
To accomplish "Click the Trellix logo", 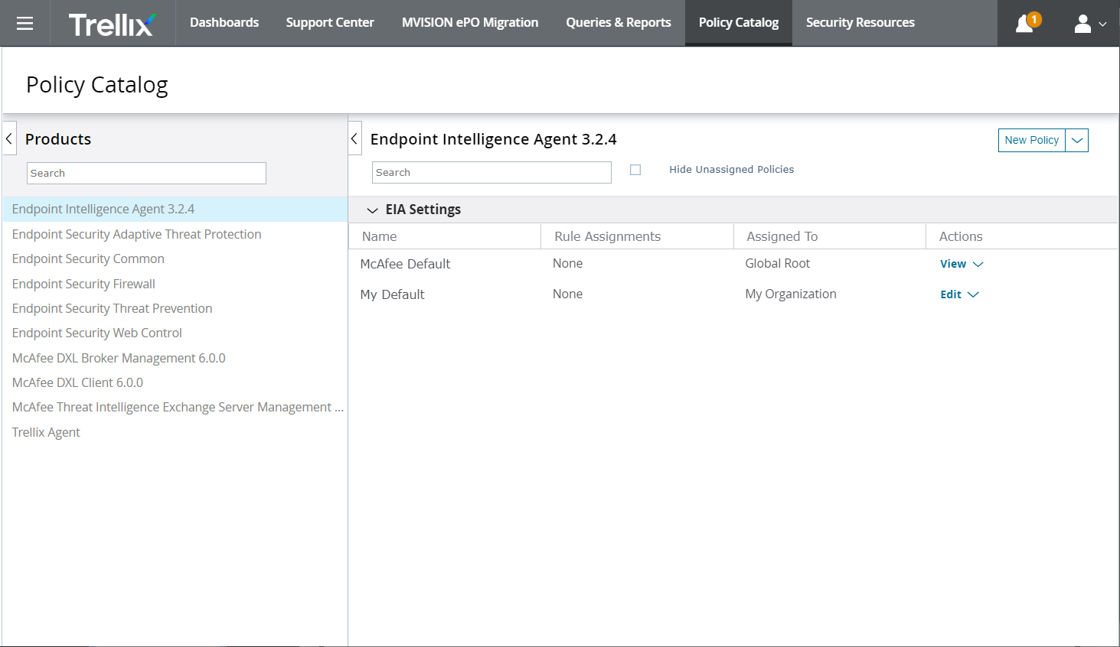I will click(113, 24).
